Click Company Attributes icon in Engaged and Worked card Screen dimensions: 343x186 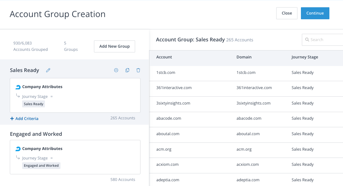[x=18, y=149]
